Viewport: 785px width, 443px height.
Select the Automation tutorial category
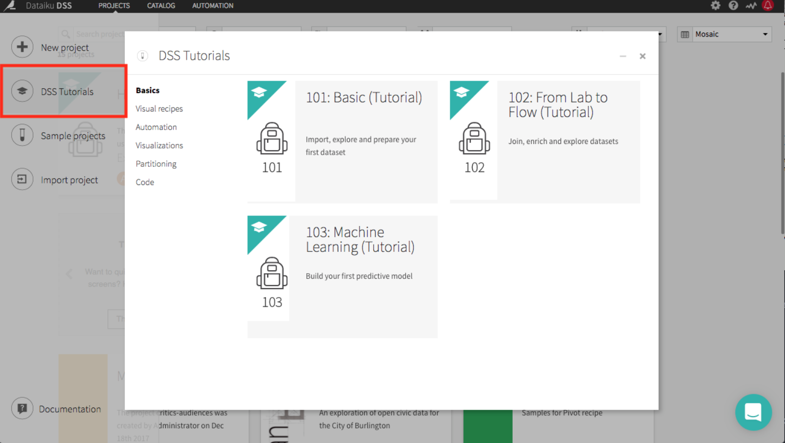point(156,127)
